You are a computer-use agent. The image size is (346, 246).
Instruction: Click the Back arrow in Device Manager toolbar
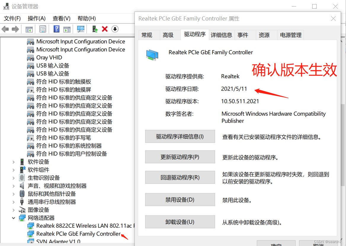(5, 29)
